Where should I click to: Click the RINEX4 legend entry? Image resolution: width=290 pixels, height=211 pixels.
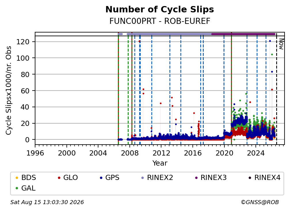264,178
